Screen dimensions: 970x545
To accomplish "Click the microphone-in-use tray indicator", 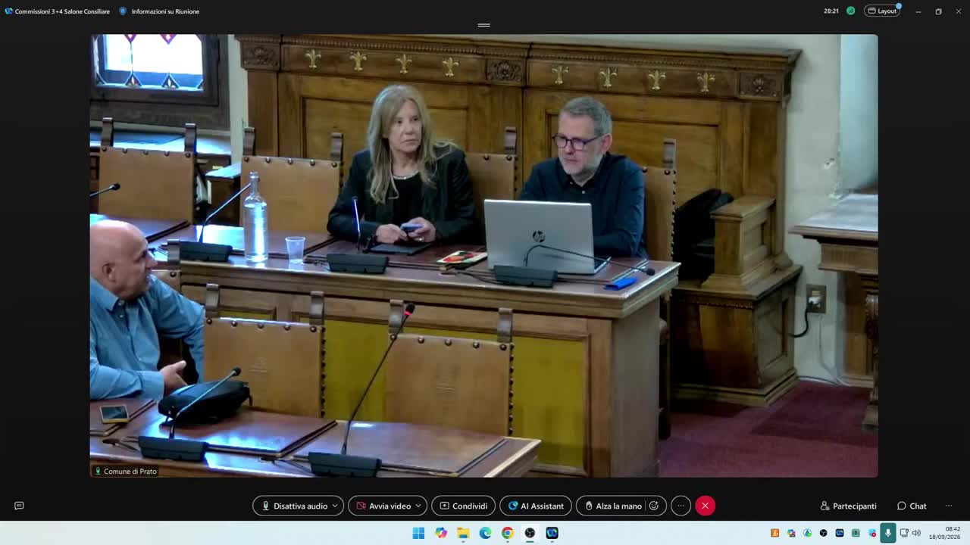I will tap(888, 533).
